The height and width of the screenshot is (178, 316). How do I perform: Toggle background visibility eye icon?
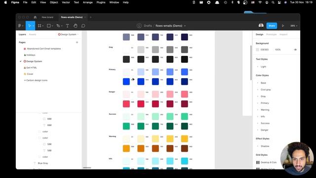(295, 49)
